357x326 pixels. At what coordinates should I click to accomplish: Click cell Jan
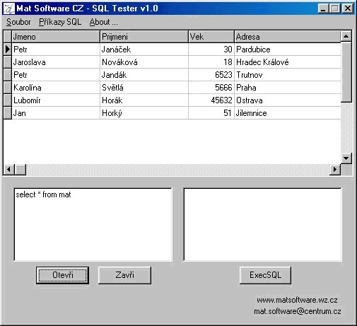(56, 113)
